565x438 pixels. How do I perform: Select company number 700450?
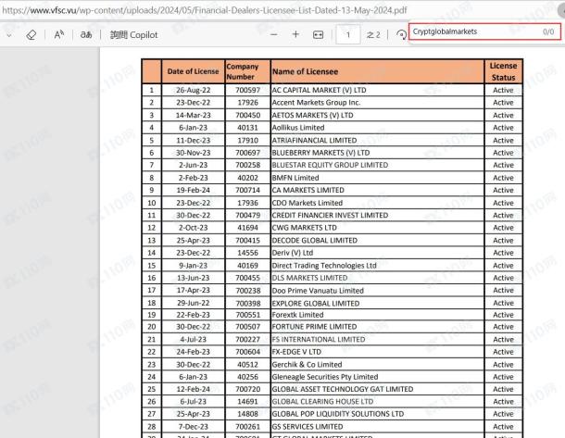tap(248, 115)
